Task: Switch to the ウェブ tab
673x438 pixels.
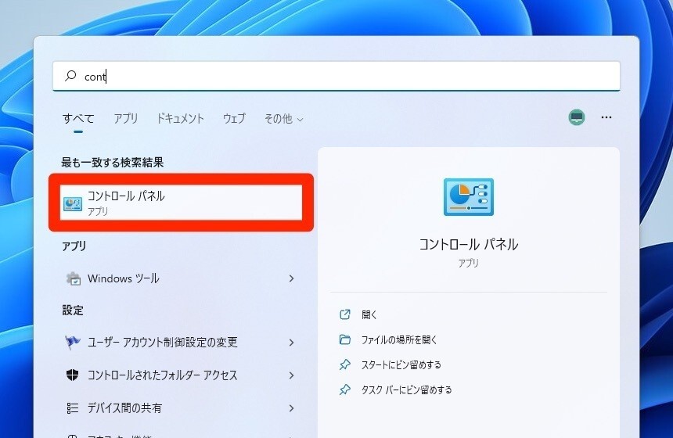Action: tap(234, 118)
